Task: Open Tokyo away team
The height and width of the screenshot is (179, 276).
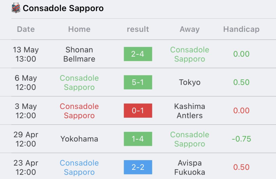Action: pos(189,82)
